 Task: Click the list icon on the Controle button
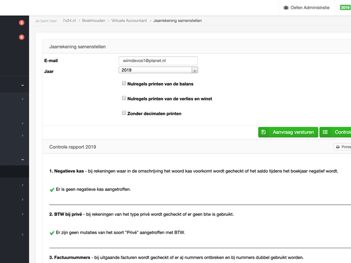pyautogui.click(x=325, y=132)
